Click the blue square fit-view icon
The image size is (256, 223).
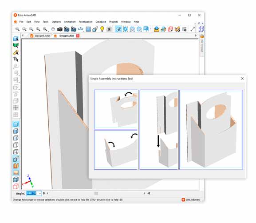[88, 29]
